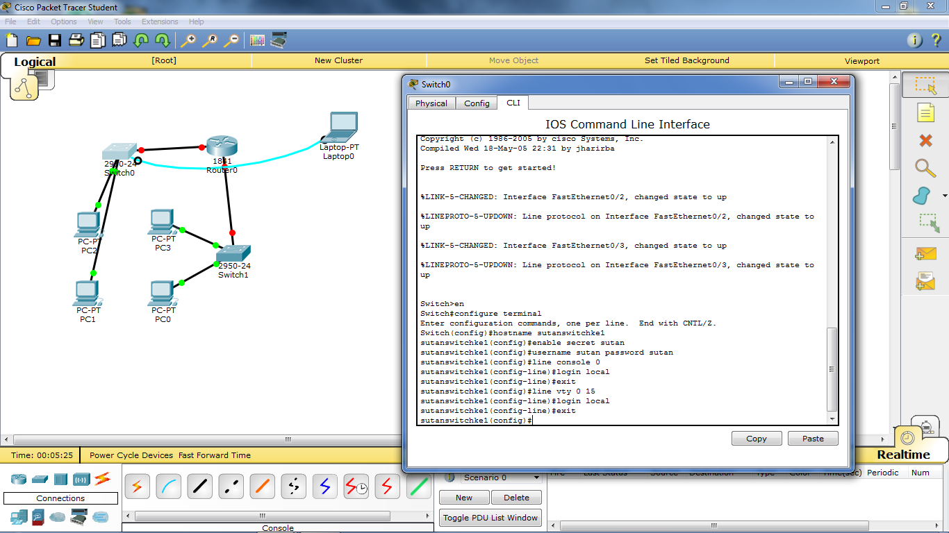
Task: Save the network with the floppy icon
Action: [x=54, y=40]
